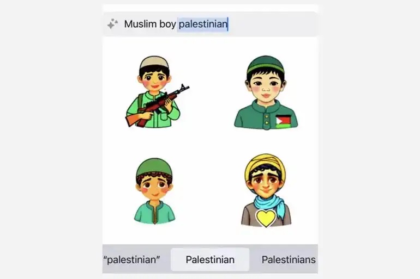Tap the yellow heart on the fourth sticker

(x=266, y=218)
